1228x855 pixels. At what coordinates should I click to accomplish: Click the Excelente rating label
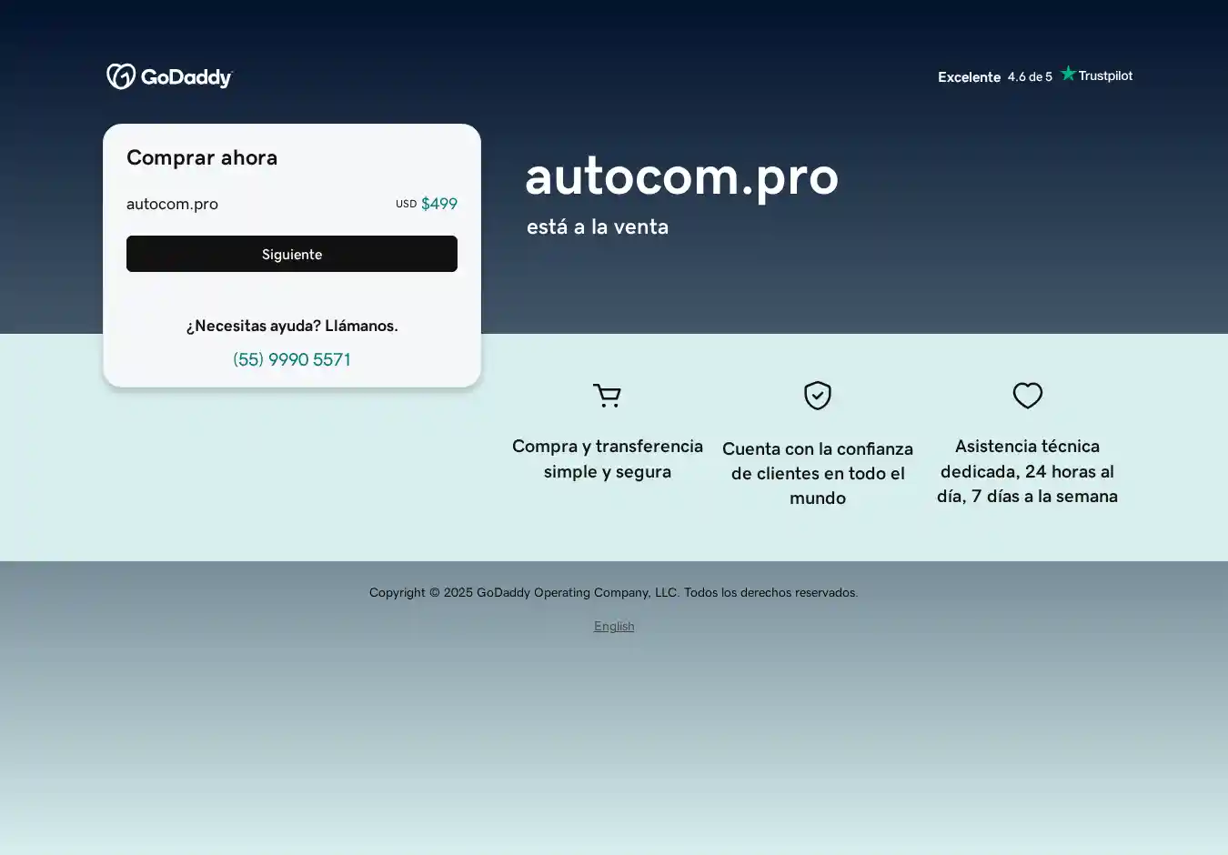pos(969,77)
